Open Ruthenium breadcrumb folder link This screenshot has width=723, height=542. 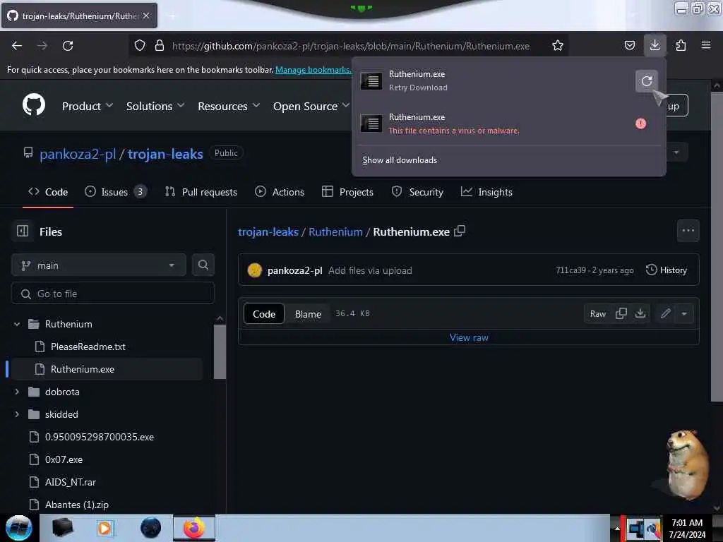click(x=335, y=231)
